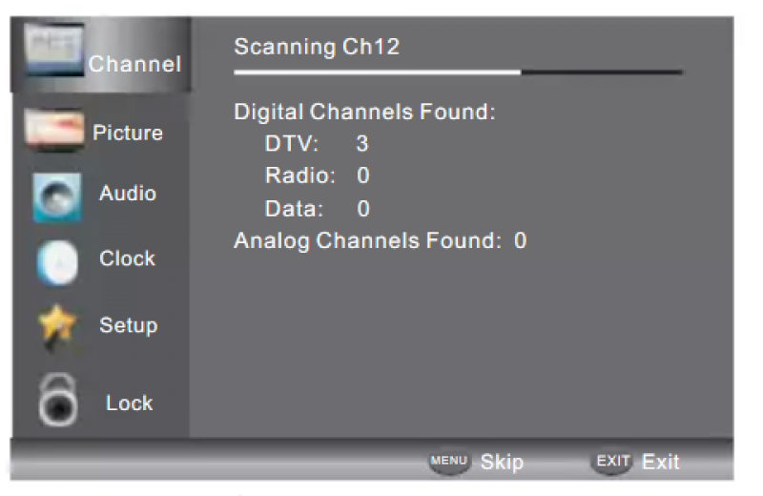Switch to the Channel menu label
The width and height of the screenshot is (763, 496).
[134, 64]
